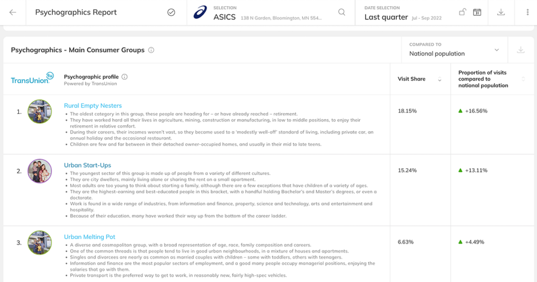Download the report from top bar
537x282 pixels.
tap(501, 12)
